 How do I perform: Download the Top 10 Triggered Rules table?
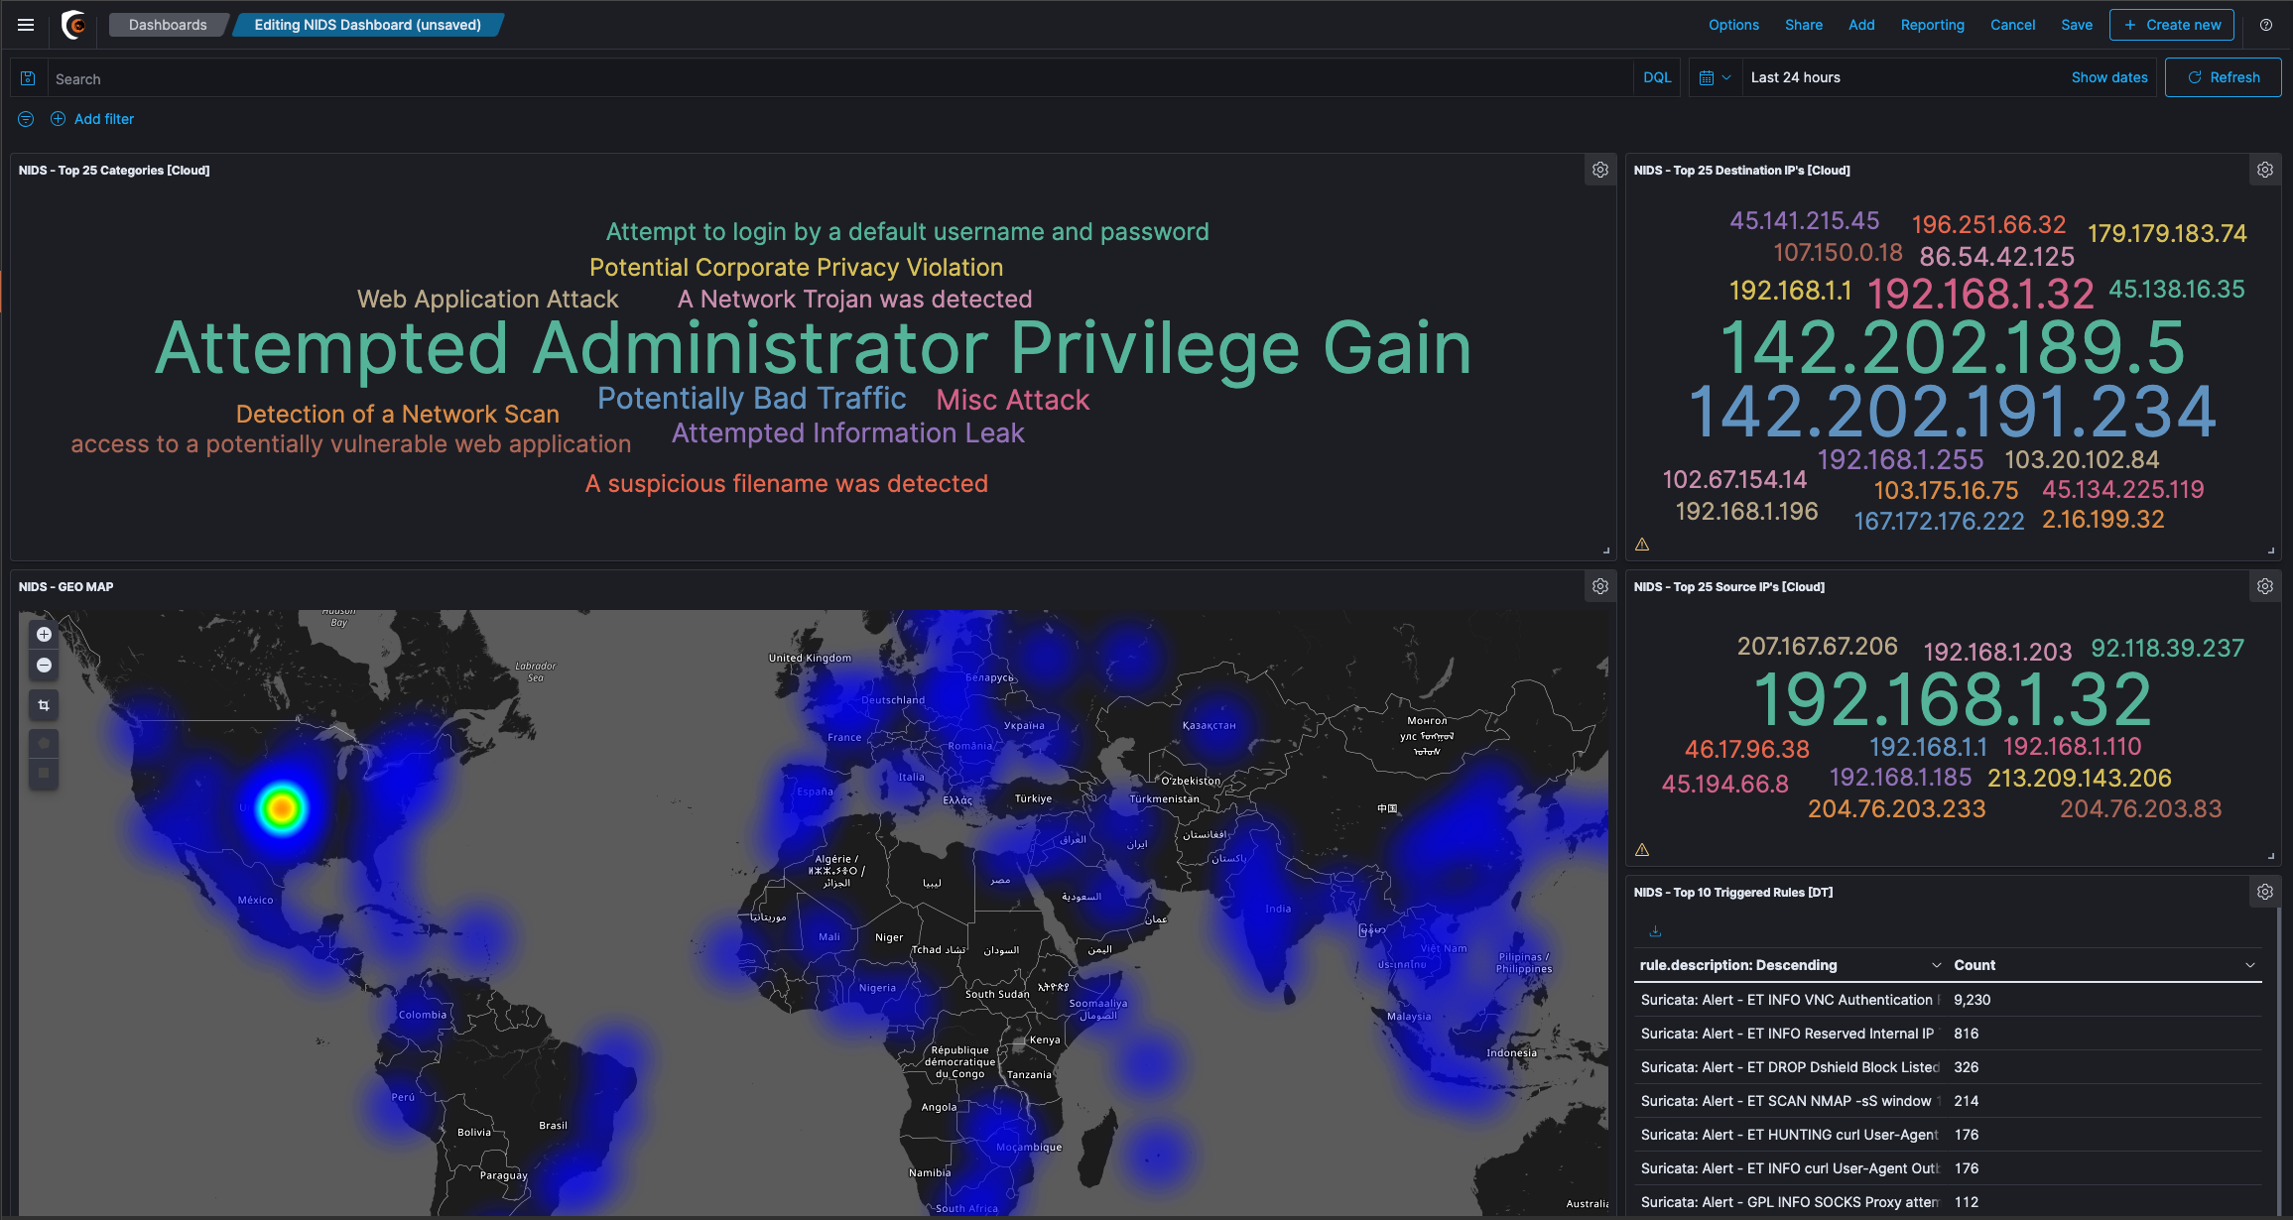point(1655,931)
